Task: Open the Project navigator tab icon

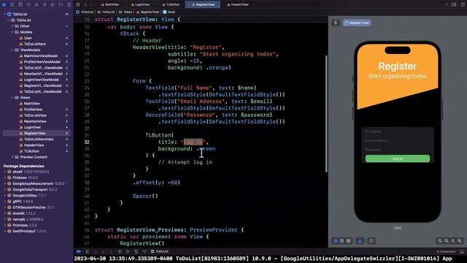Action: tap(4, 4)
